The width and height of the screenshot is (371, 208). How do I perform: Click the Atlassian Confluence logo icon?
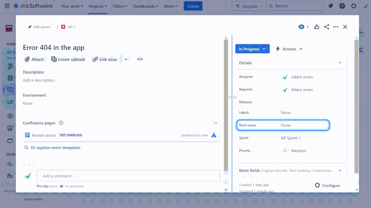[x=214, y=135]
